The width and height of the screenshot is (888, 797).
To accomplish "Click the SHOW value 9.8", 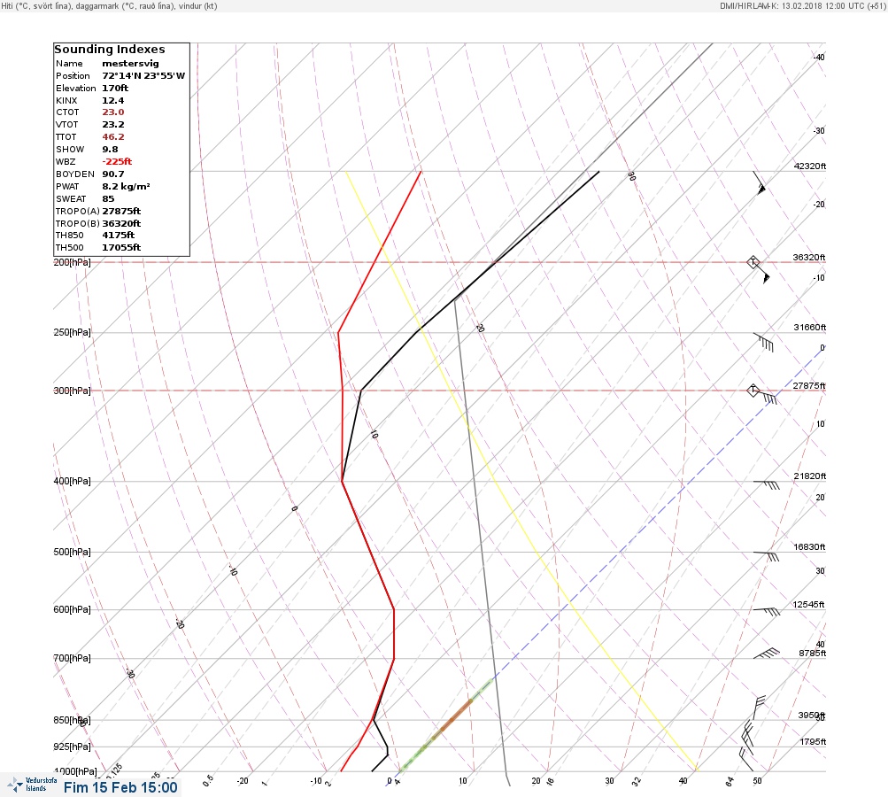I will [110, 150].
